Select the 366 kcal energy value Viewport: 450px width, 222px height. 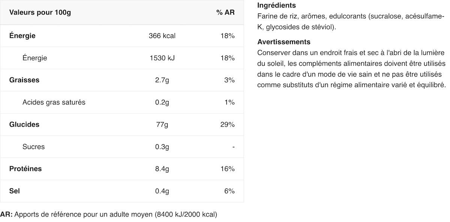coord(162,36)
